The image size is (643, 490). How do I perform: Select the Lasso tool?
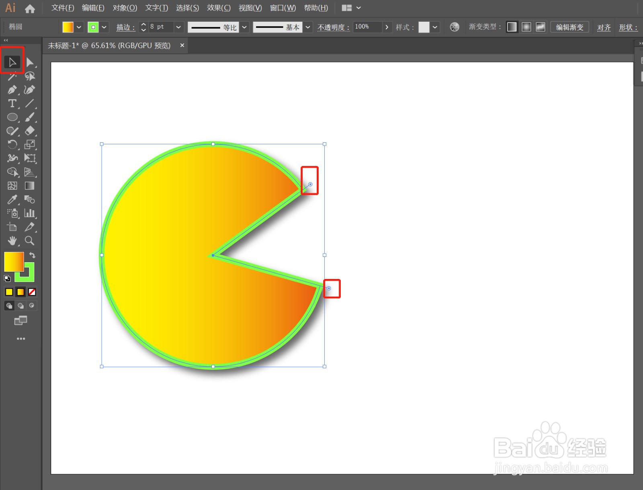tap(30, 76)
